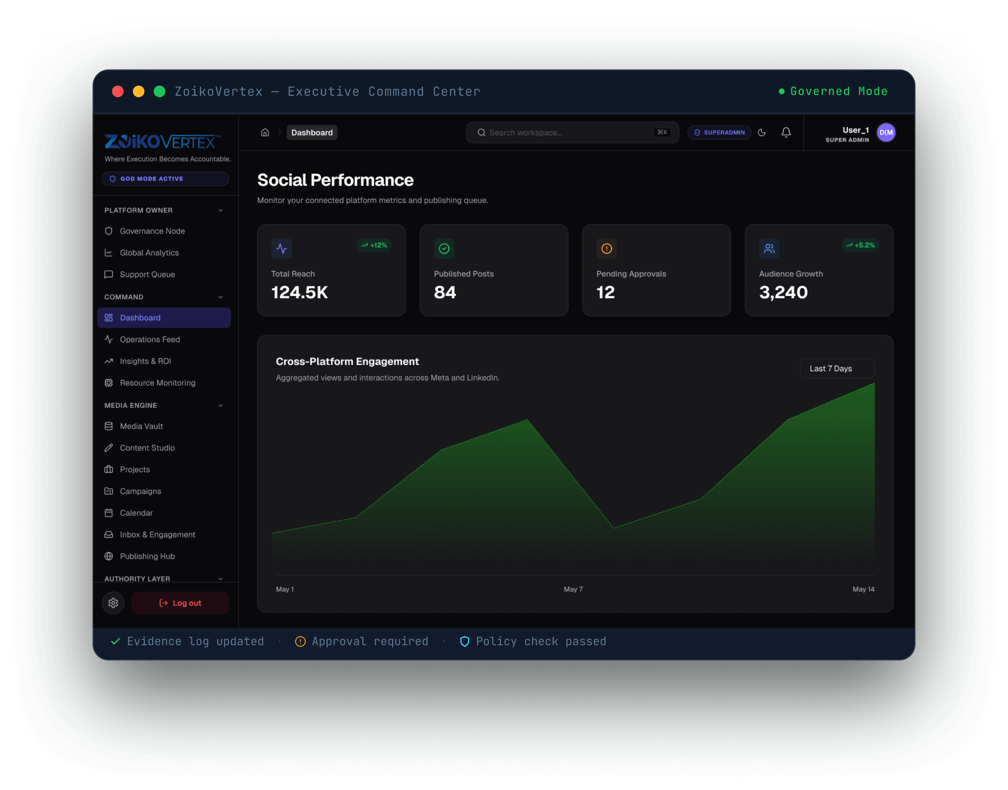Click the green window zoom button

tap(159, 91)
